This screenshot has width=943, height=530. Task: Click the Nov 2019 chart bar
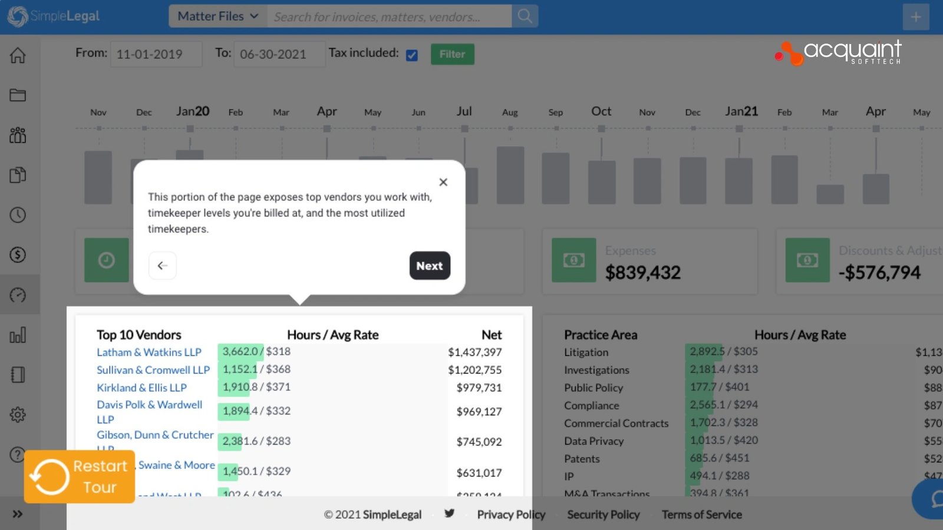(x=98, y=177)
